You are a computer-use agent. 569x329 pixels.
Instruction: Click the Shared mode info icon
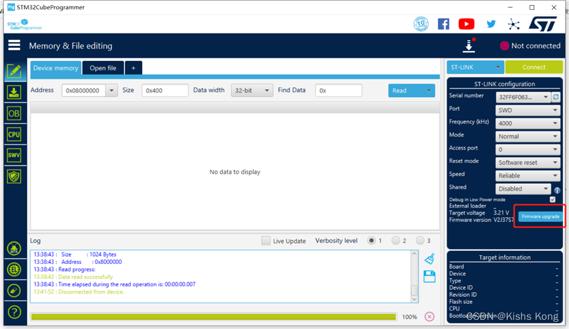click(557, 190)
